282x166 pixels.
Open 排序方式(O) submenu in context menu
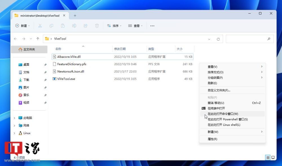click(x=232, y=72)
